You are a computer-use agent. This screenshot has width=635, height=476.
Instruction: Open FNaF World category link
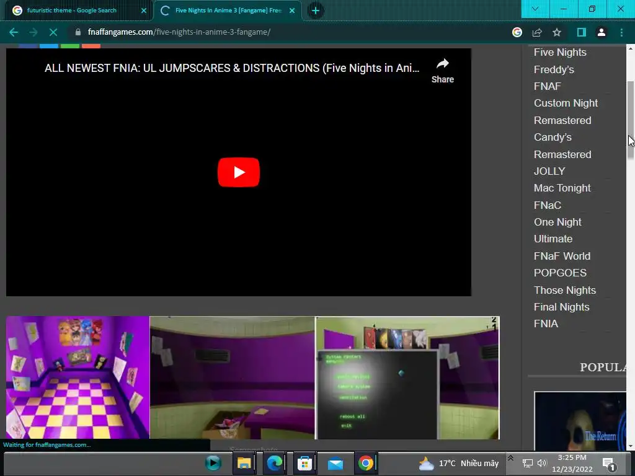tap(562, 256)
